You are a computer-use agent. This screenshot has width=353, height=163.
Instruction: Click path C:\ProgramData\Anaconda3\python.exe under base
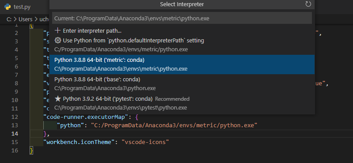(x=105, y=88)
